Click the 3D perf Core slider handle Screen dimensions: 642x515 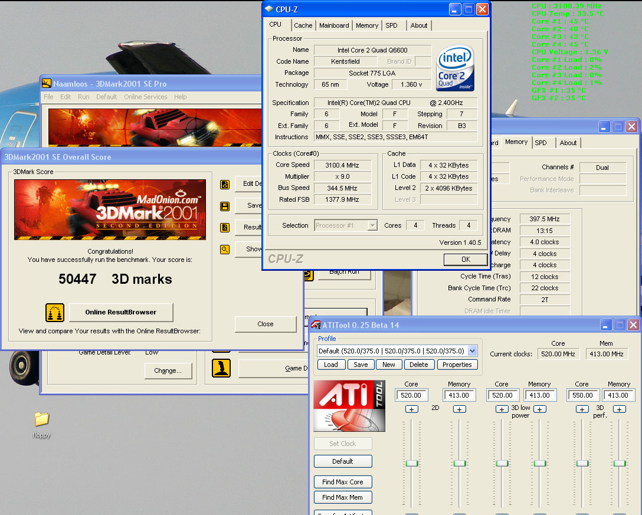(582, 464)
